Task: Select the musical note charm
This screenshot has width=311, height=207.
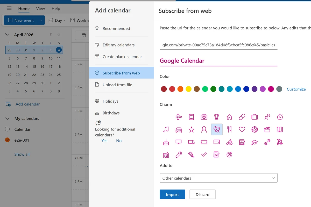Action: click(166, 129)
